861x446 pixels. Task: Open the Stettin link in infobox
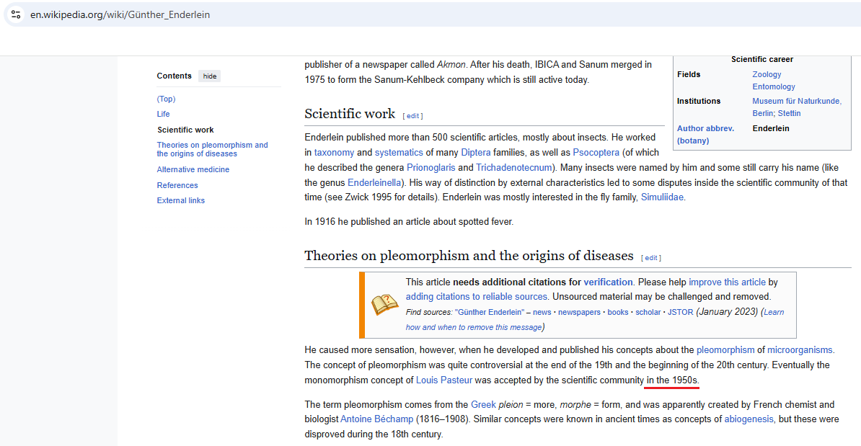coord(789,114)
